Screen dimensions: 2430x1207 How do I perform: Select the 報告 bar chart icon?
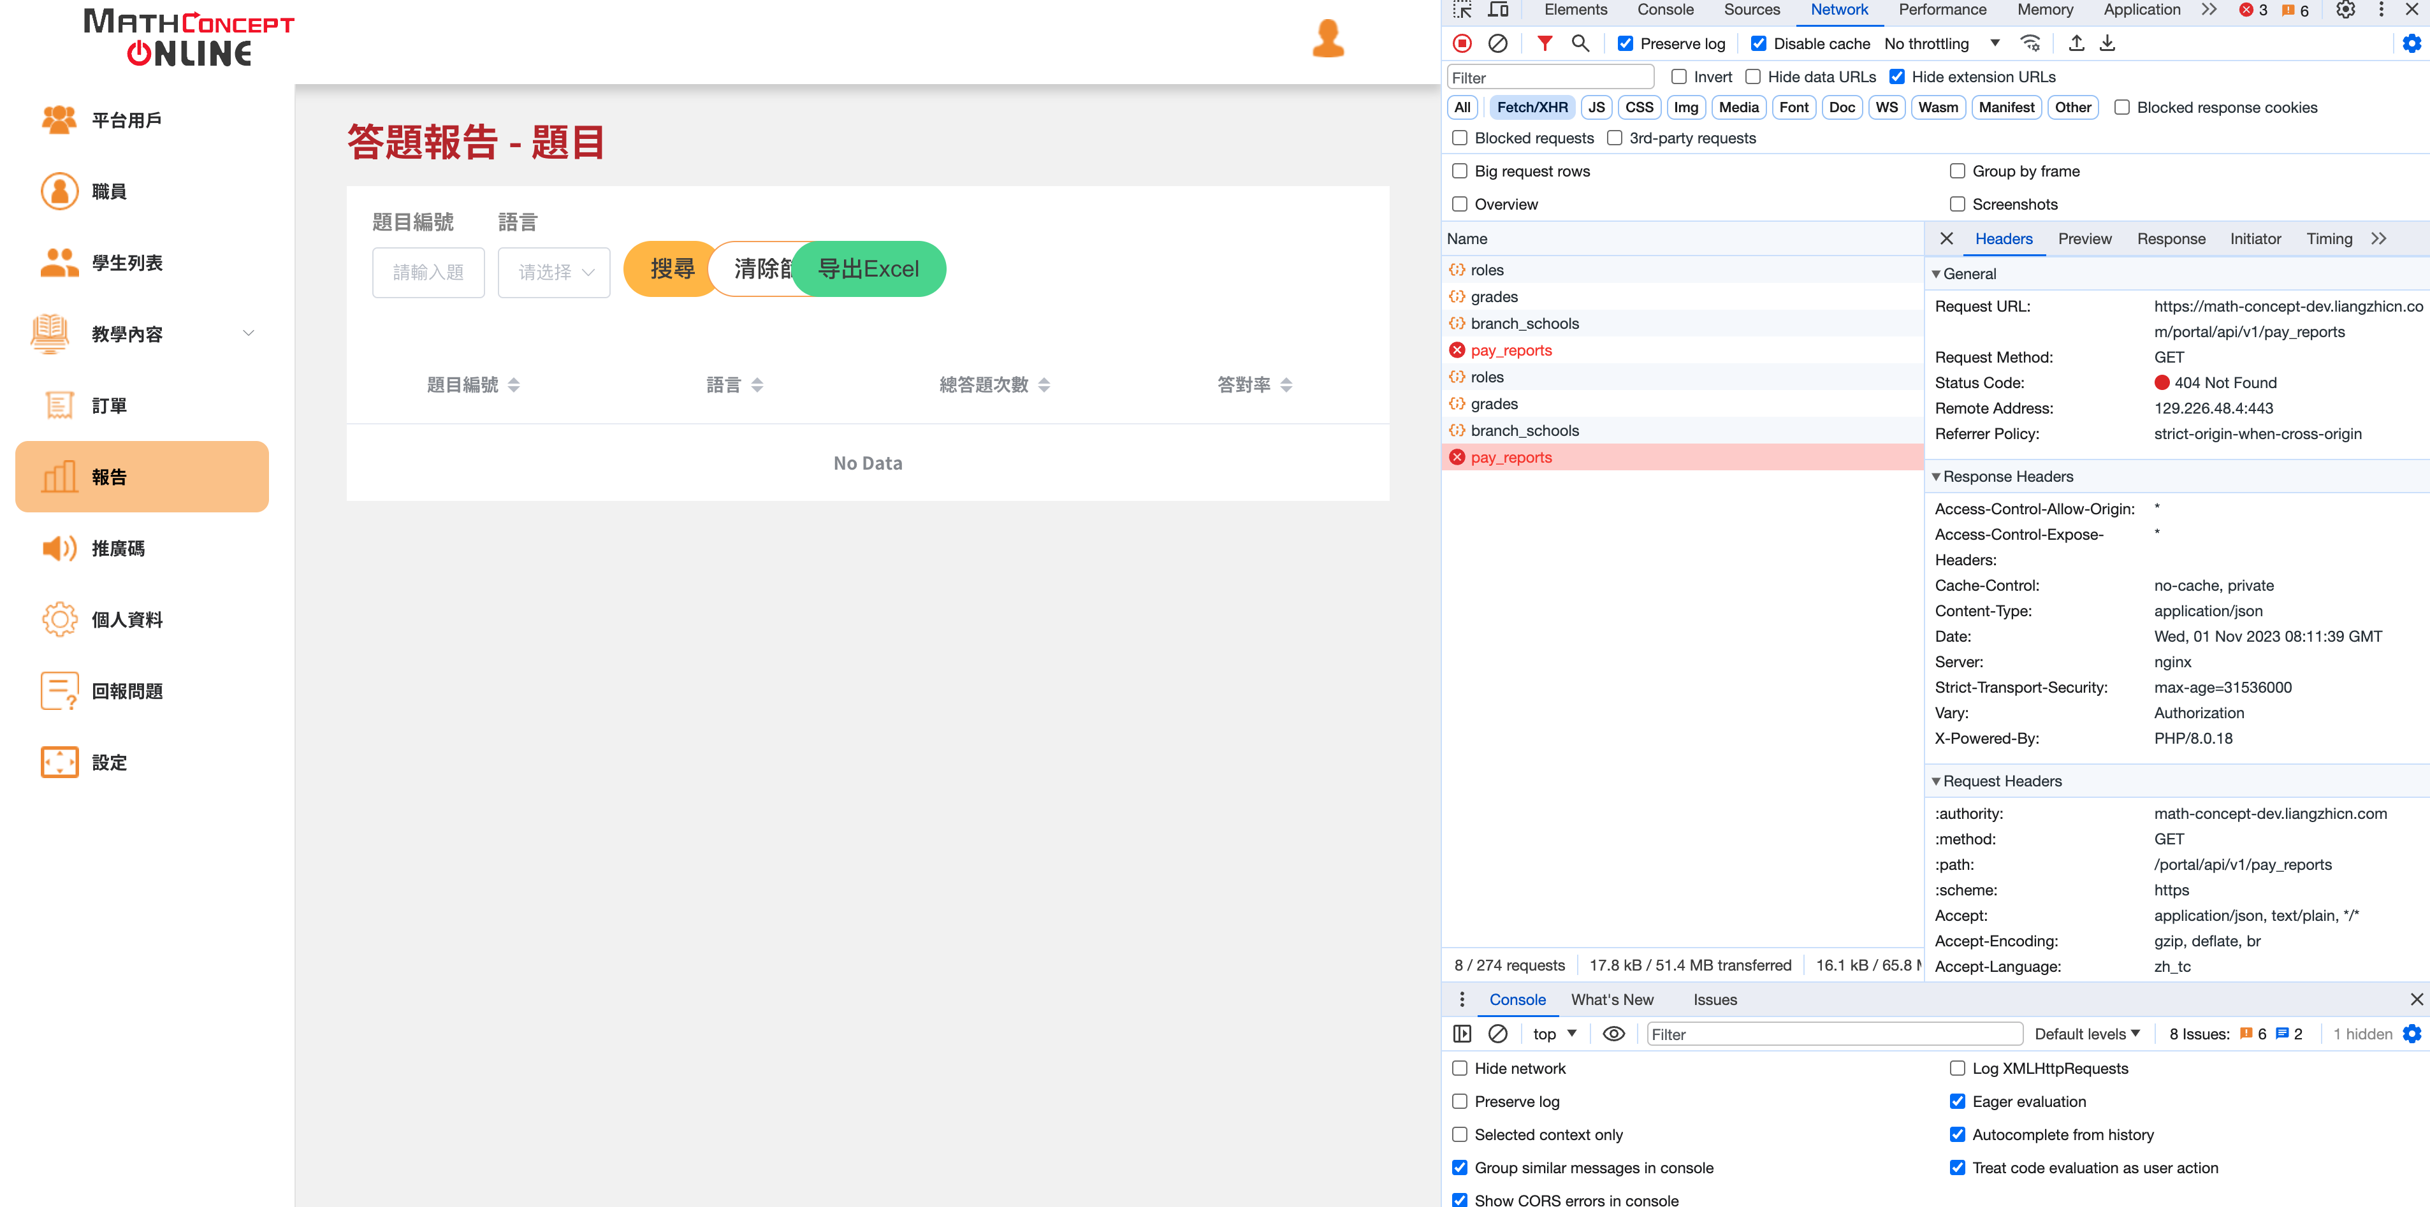(59, 476)
